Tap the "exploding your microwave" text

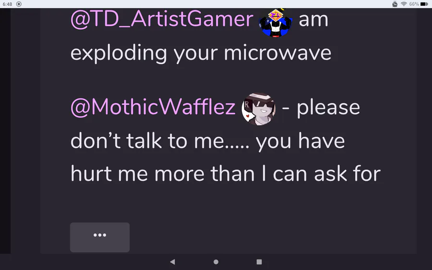click(201, 53)
